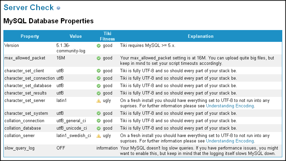Click the latin1_swedish_ci value cell
286x161 pixels.
(x=74, y=136)
